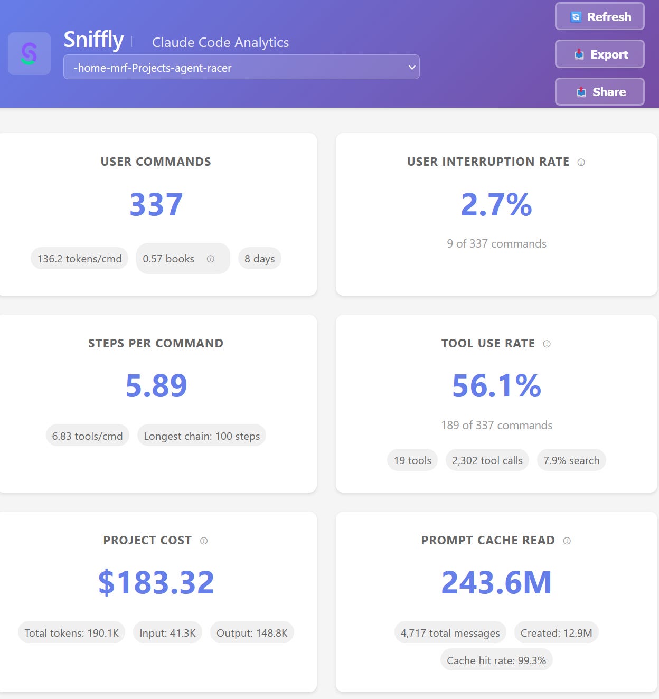This screenshot has height=699, width=659.
Task: Click the Refresh button text
Action: coord(609,17)
